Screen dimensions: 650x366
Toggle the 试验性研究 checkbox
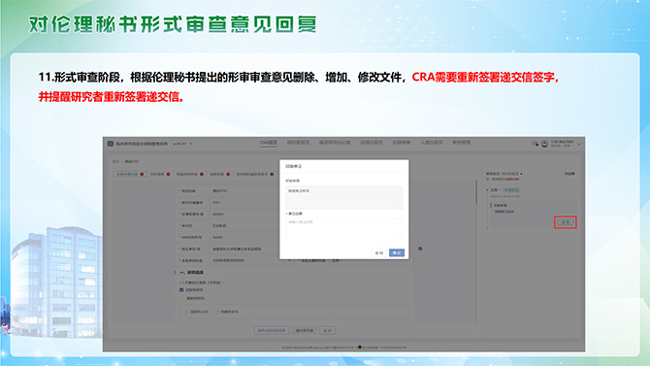181,290
